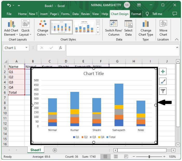Click the Chart Title text
This screenshot has height=161, width=182.
tap(94, 74)
